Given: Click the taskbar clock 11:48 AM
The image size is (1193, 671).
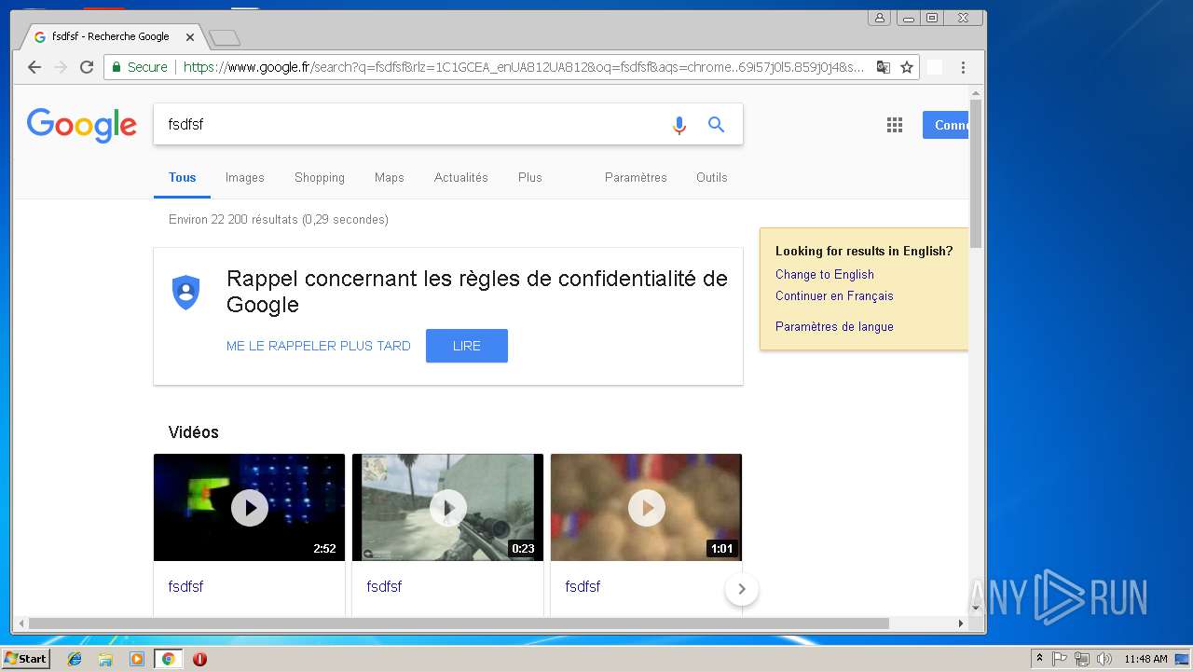Looking at the screenshot, I should tap(1145, 659).
